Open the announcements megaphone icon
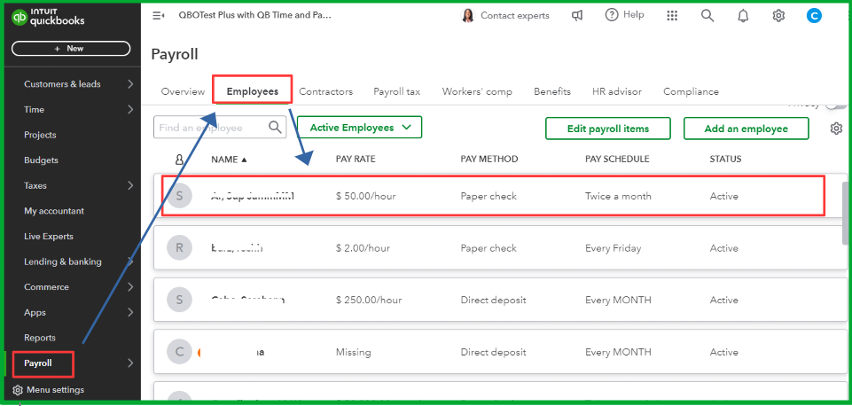This screenshot has width=852, height=406. tap(577, 16)
